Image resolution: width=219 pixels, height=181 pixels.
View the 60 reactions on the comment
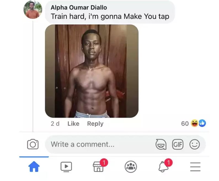[x=193, y=124]
